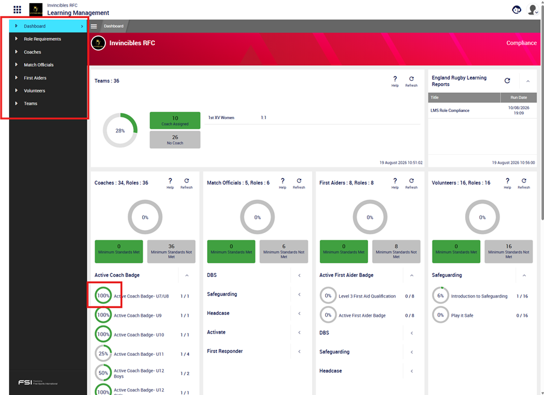Open Volunteers in the sidebar

[x=48, y=91]
